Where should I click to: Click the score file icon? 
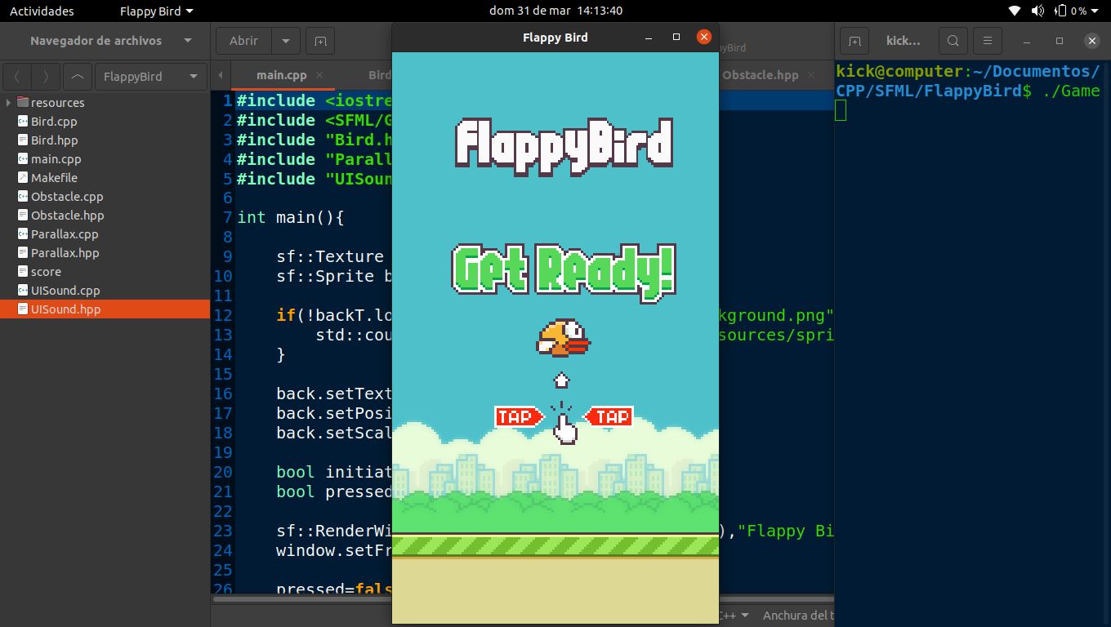pyautogui.click(x=23, y=272)
